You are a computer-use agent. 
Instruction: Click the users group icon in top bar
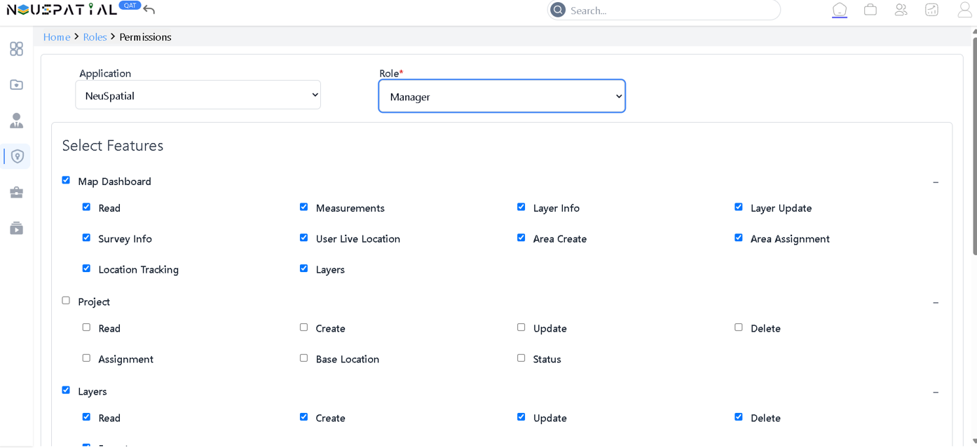(901, 10)
